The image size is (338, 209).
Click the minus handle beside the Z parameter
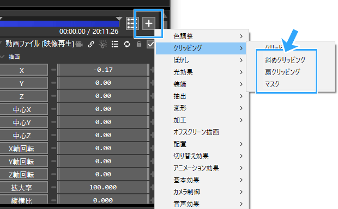click(53, 96)
